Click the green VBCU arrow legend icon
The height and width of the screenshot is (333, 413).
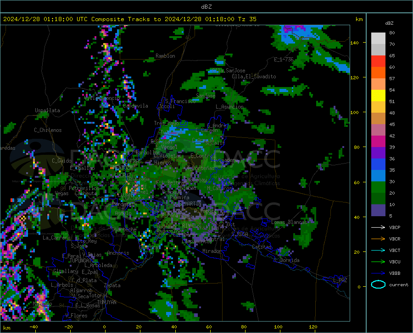(x=378, y=262)
